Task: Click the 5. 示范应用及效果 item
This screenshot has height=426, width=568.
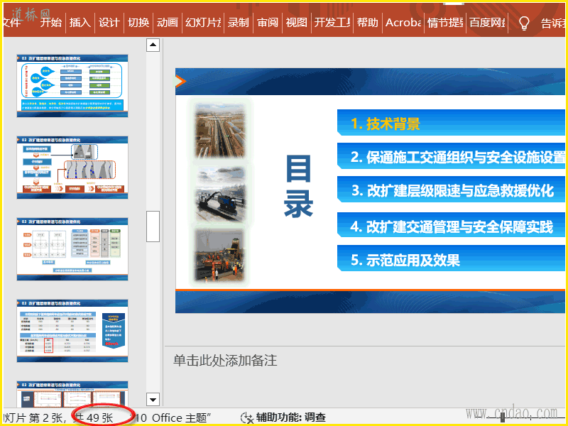Action: point(405,261)
